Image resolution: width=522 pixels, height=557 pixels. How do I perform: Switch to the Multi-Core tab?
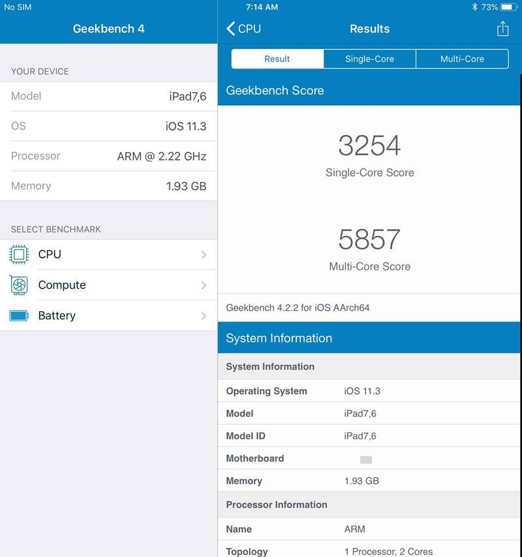point(462,59)
